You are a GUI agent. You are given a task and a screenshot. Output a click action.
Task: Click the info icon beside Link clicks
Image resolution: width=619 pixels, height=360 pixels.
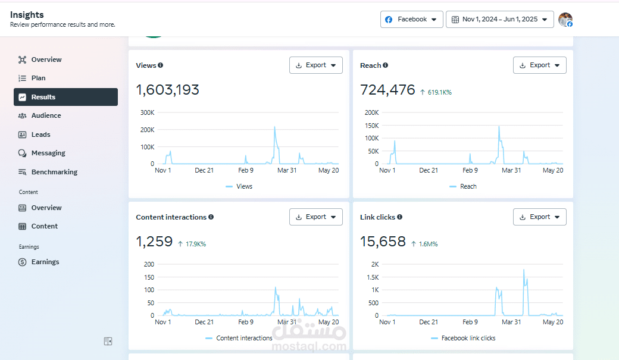(399, 217)
